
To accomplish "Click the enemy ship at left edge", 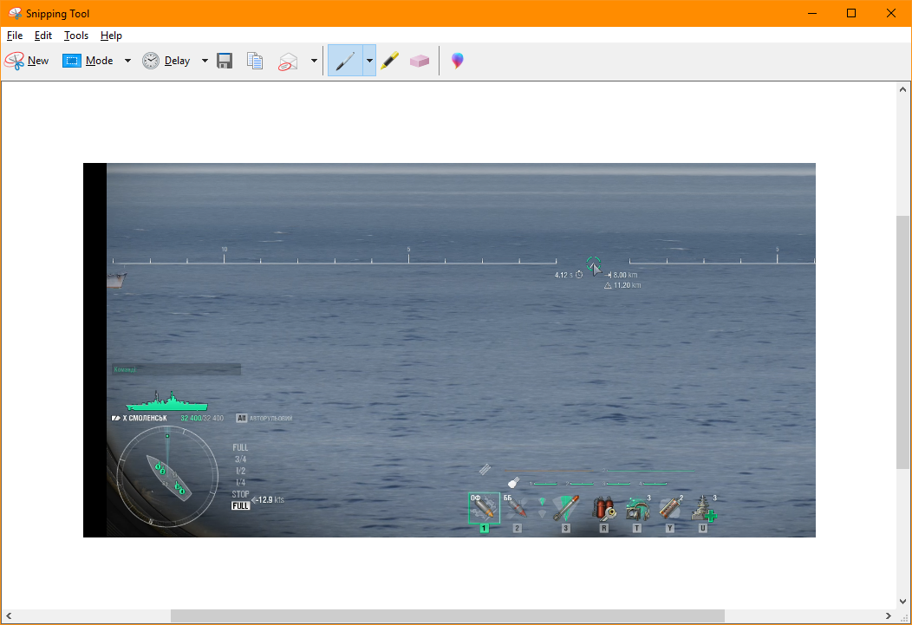I will click(116, 280).
